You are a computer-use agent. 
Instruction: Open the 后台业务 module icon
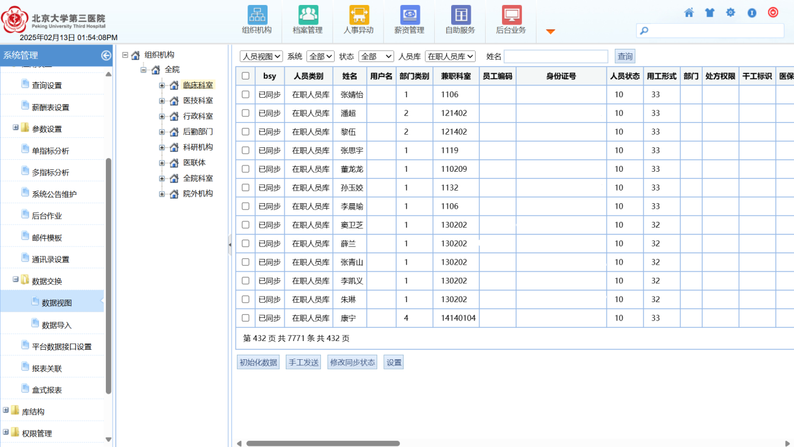tap(511, 15)
